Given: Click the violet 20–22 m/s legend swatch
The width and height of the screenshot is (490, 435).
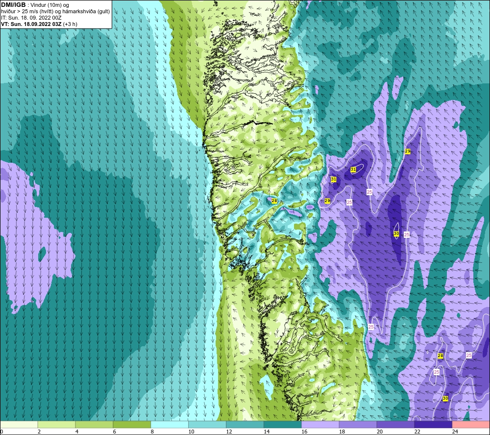Looking at the screenshot, I should (x=395, y=424).
